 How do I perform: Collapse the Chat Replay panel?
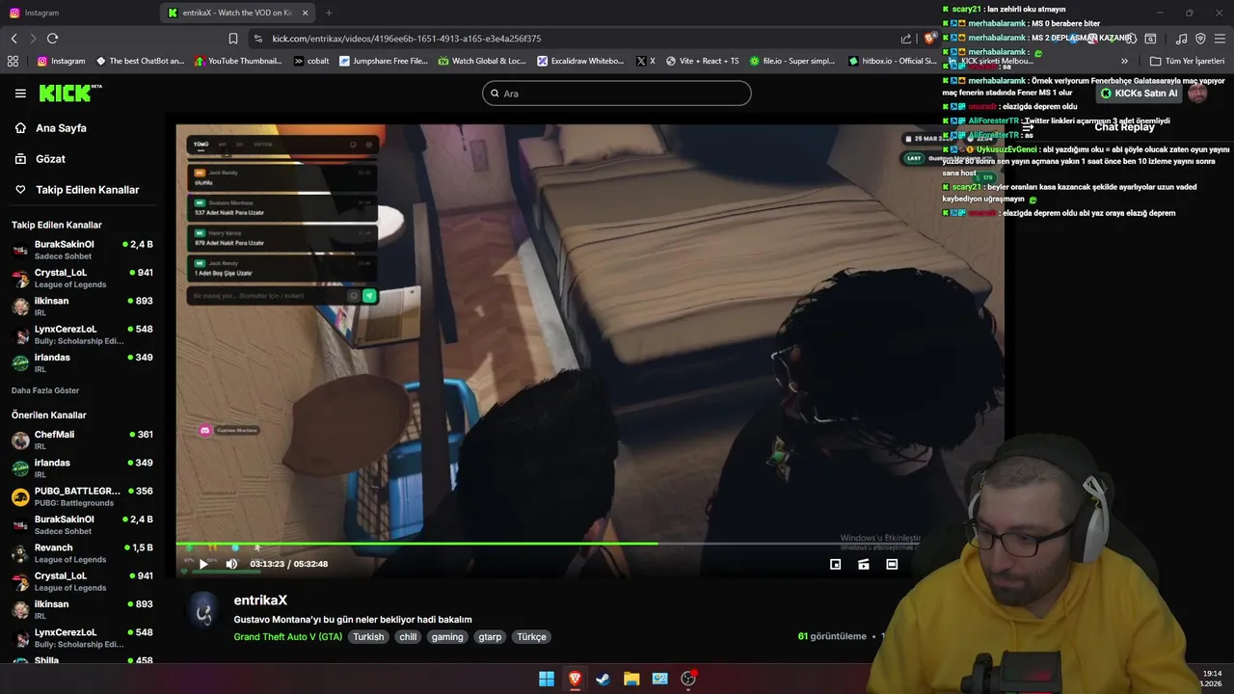pyautogui.click(x=1028, y=127)
